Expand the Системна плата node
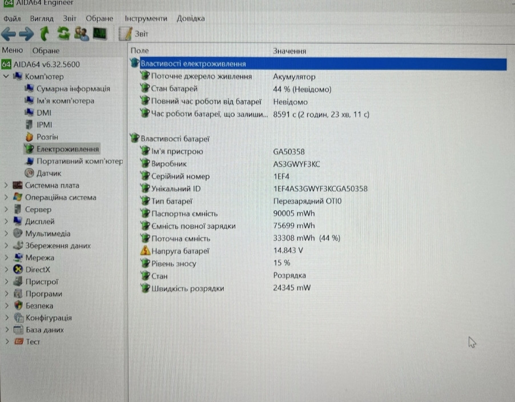Screen dimensions: 515x402 (6, 186)
